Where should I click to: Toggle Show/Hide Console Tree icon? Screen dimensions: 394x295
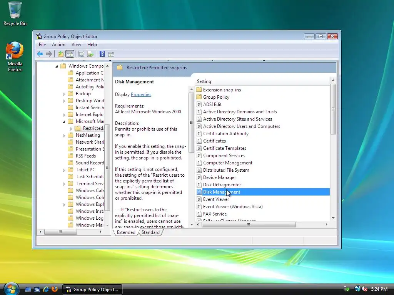point(70,54)
